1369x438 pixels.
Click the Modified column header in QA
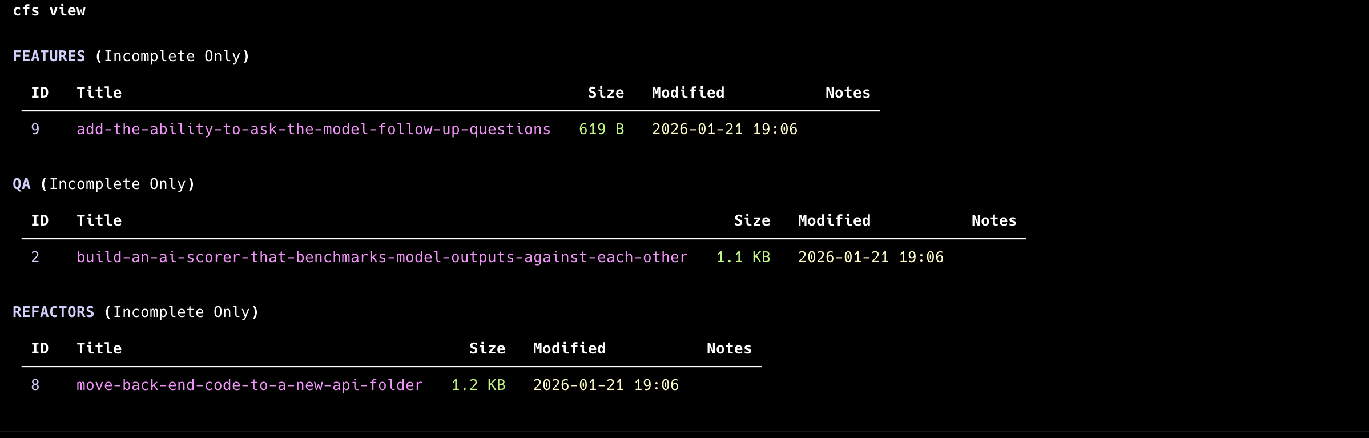click(x=834, y=221)
